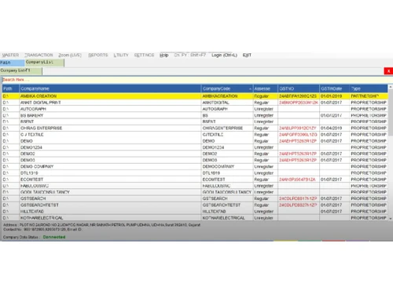Open the SETTINGS menu

point(144,55)
